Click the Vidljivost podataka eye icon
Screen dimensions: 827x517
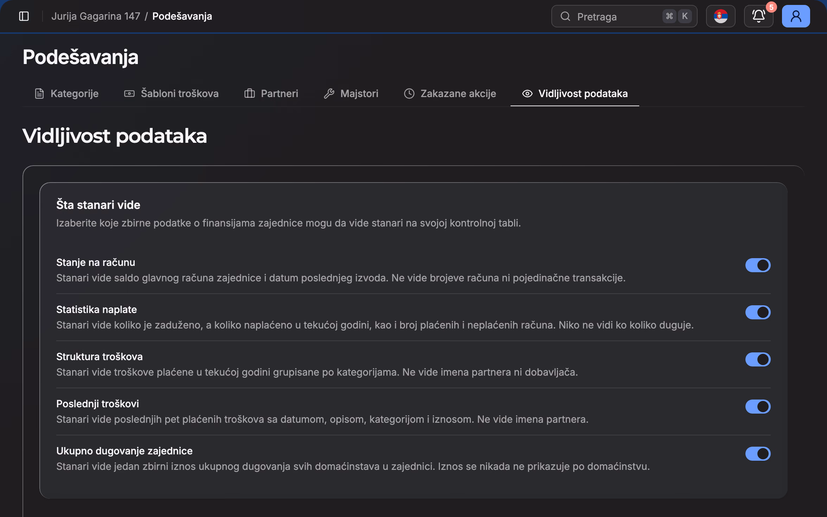click(527, 94)
